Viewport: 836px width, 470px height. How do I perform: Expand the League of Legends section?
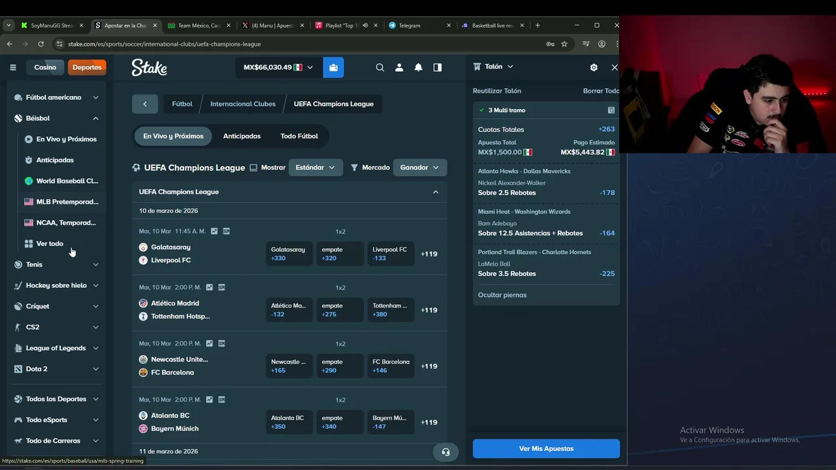95,348
